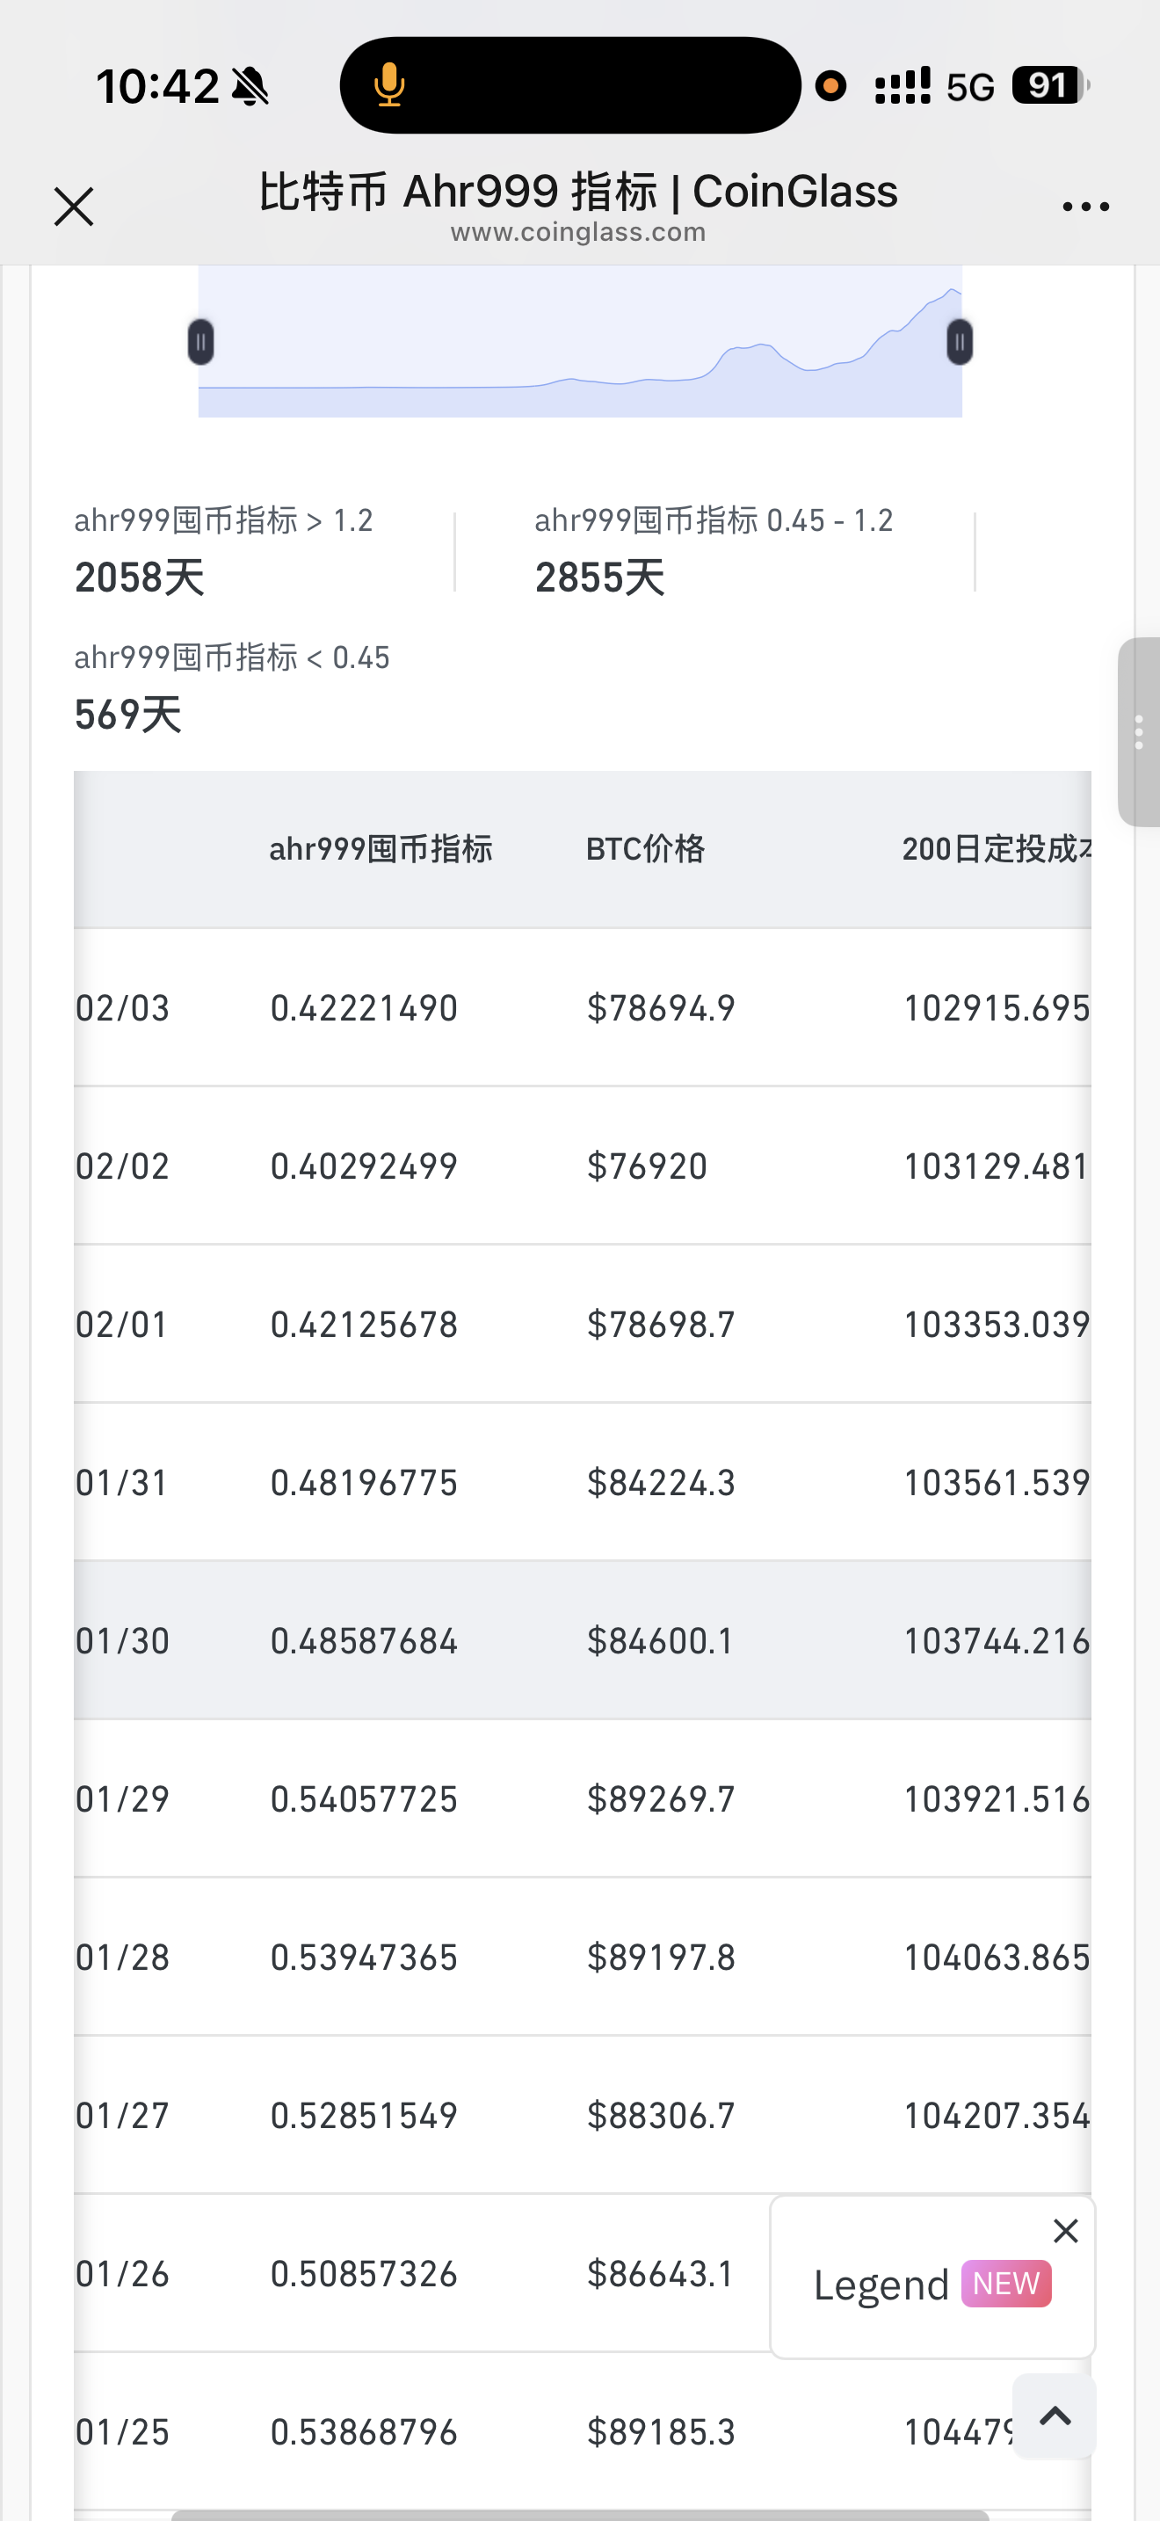Screen dimensions: 1160x2521
Task: Tap the www.coinglass.com address text
Action: click(x=578, y=233)
